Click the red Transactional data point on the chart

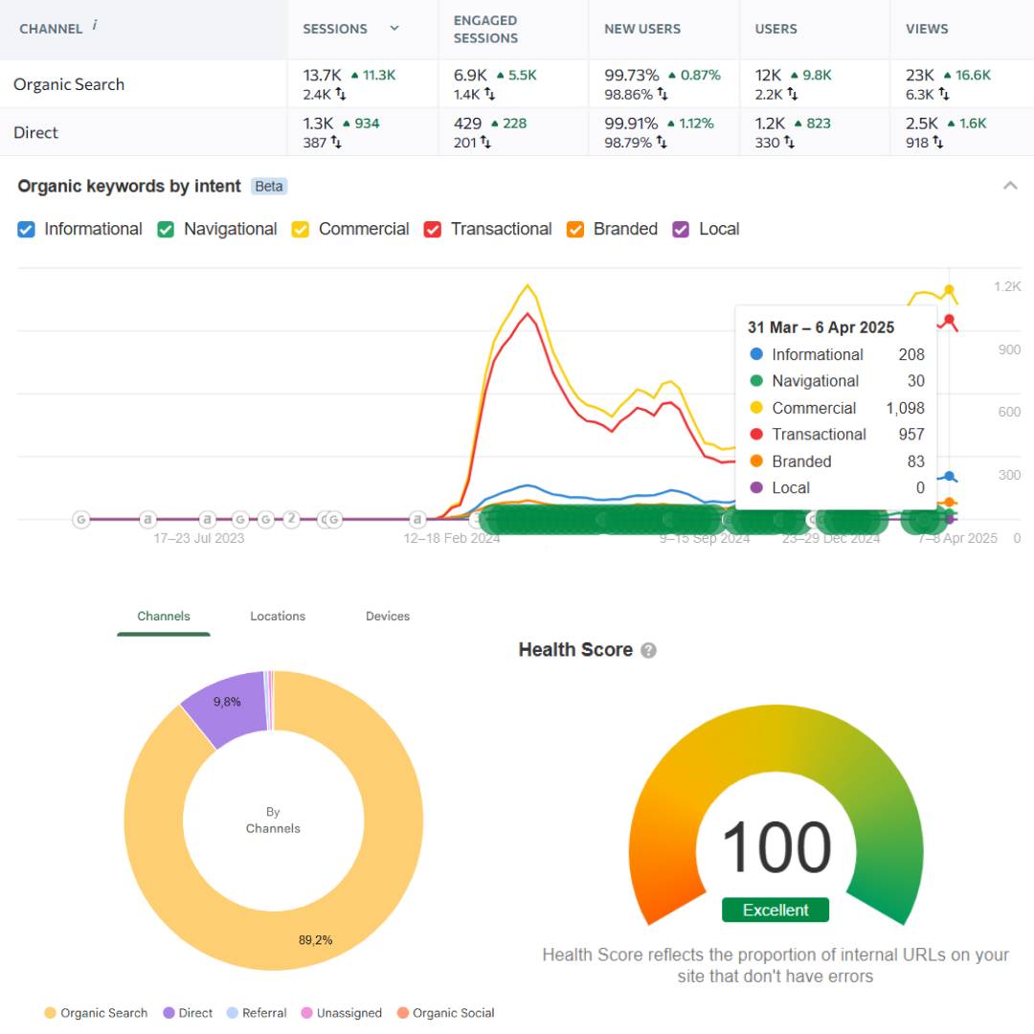[949, 321]
